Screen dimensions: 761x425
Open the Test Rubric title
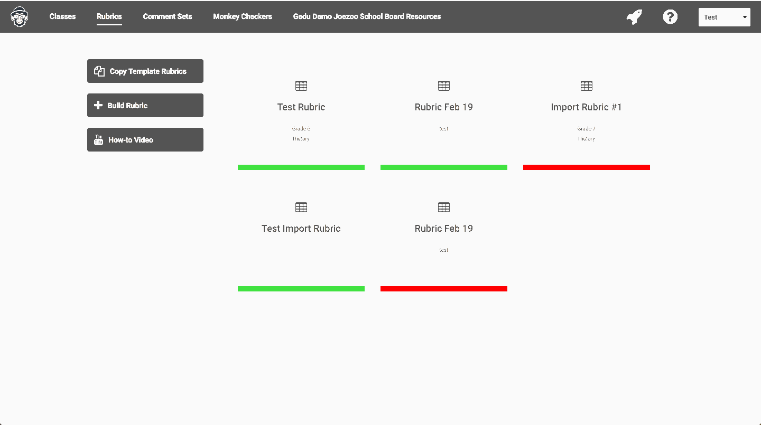click(301, 107)
